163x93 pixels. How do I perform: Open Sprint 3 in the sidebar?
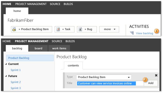[x=16, y=88]
